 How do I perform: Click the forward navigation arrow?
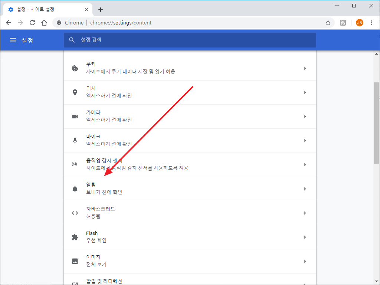[20, 23]
